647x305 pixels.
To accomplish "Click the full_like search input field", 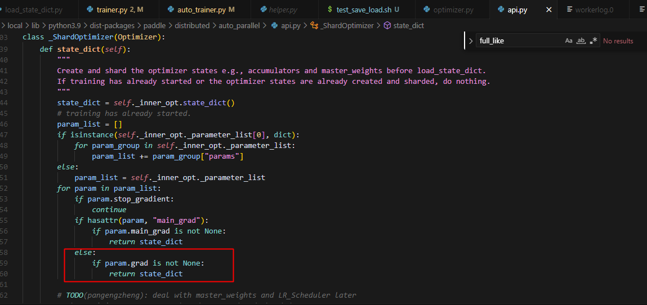I will tap(518, 41).
